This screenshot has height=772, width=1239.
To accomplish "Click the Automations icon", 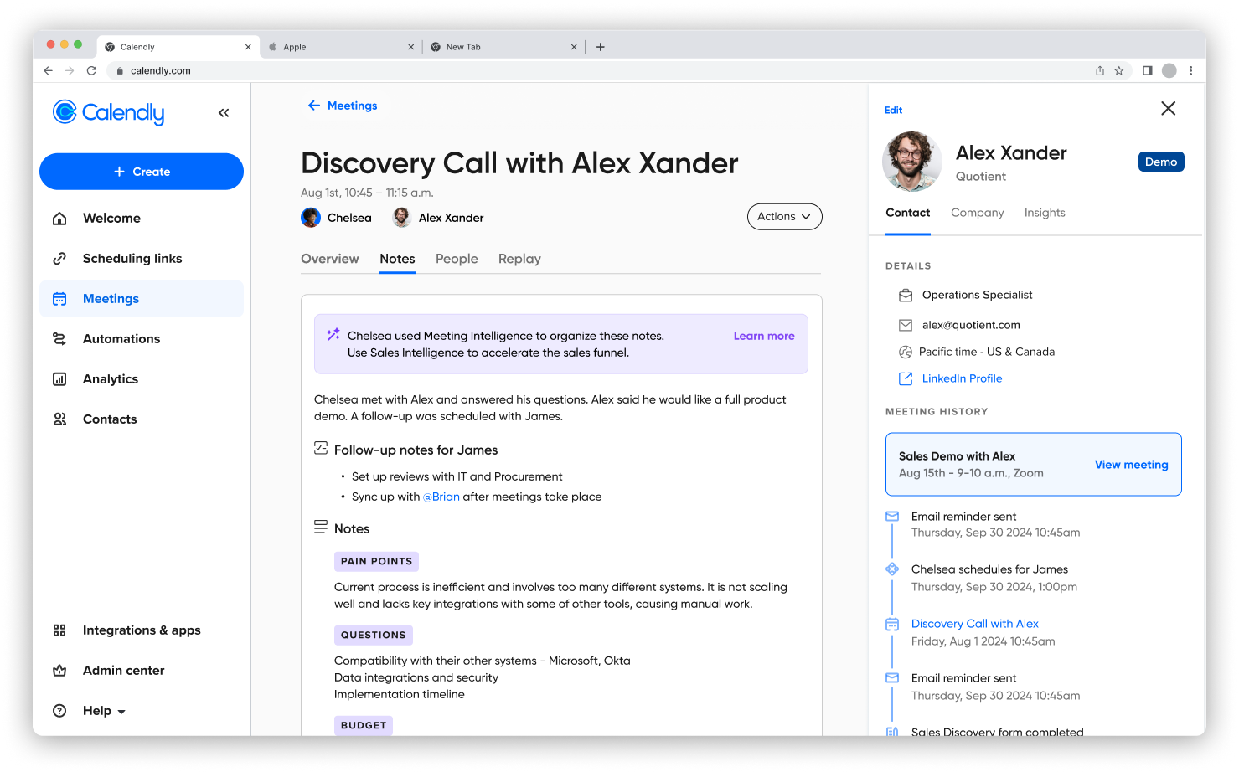I will (59, 339).
